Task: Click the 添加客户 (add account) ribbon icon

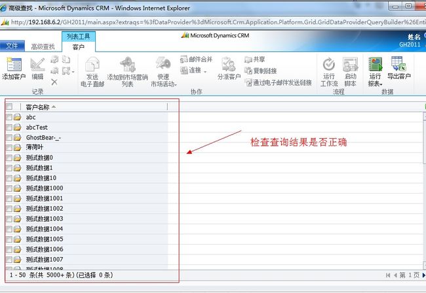Action: (x=14, y=65)
